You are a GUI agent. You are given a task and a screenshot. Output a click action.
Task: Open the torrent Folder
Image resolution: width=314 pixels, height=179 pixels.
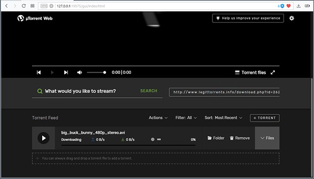(x=216, y=138)
